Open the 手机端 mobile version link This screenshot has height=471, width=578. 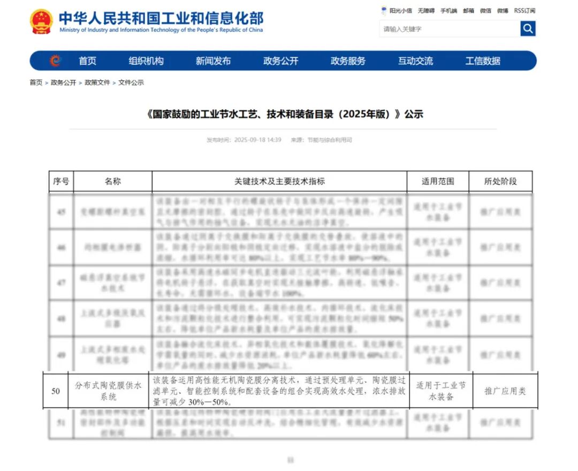coord(448,11)
